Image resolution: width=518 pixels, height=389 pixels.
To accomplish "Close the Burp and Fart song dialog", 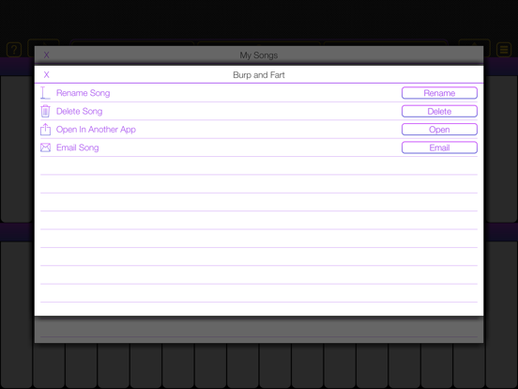I will pos(47,75).
